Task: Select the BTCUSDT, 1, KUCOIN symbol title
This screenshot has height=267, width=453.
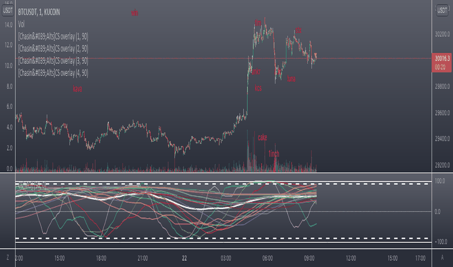Action: (x=39, y=12)
